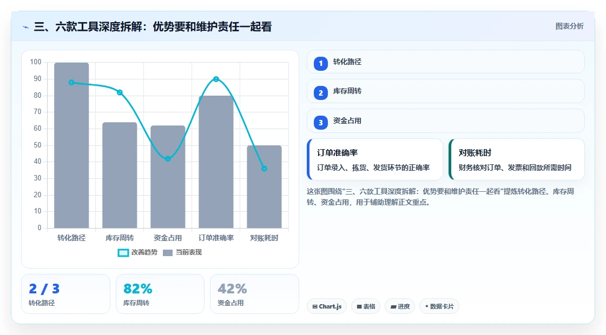606x335 pixels.
Task: Click the 82% 库存周转 stat card
Action: [160, 294]
